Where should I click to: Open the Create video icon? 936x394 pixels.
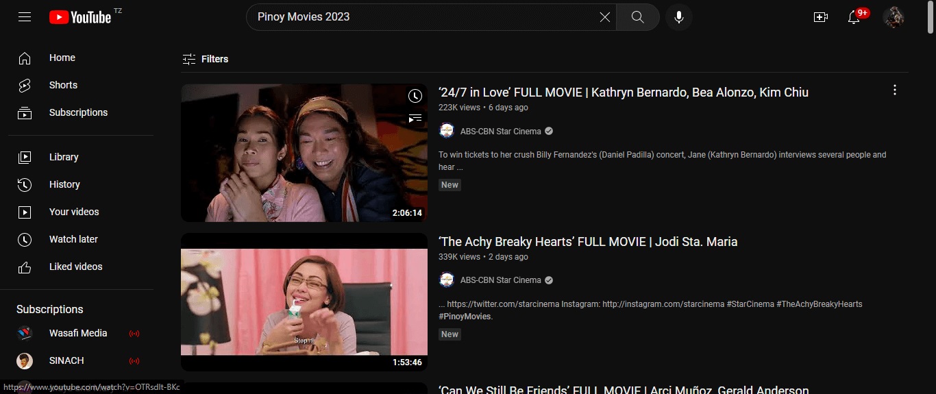(x=821, y=17)
